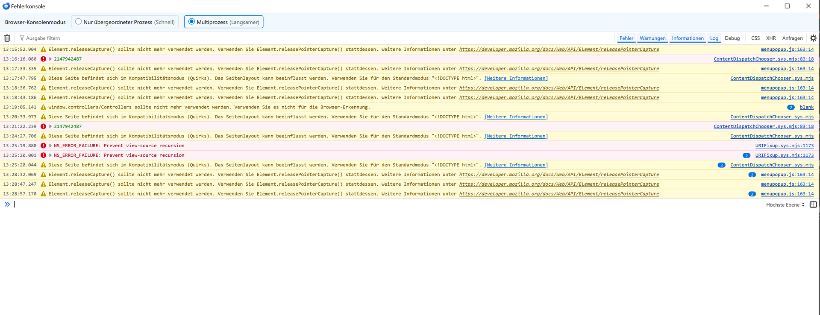Click error icon at 13:16:16.080 row
This screenshot has width=820, height=315.
pos(43,59)
